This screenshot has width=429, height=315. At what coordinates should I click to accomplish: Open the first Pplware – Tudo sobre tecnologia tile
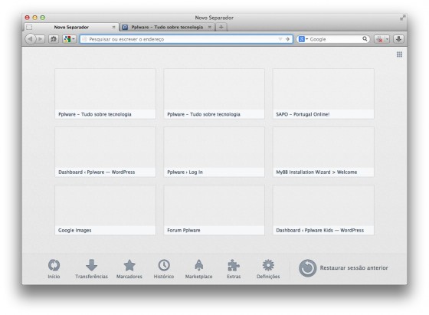point(106,94)
